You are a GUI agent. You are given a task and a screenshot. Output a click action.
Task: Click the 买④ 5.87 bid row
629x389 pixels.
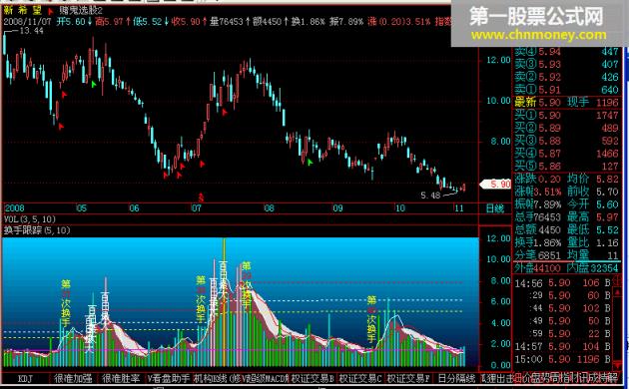[566, 154]
